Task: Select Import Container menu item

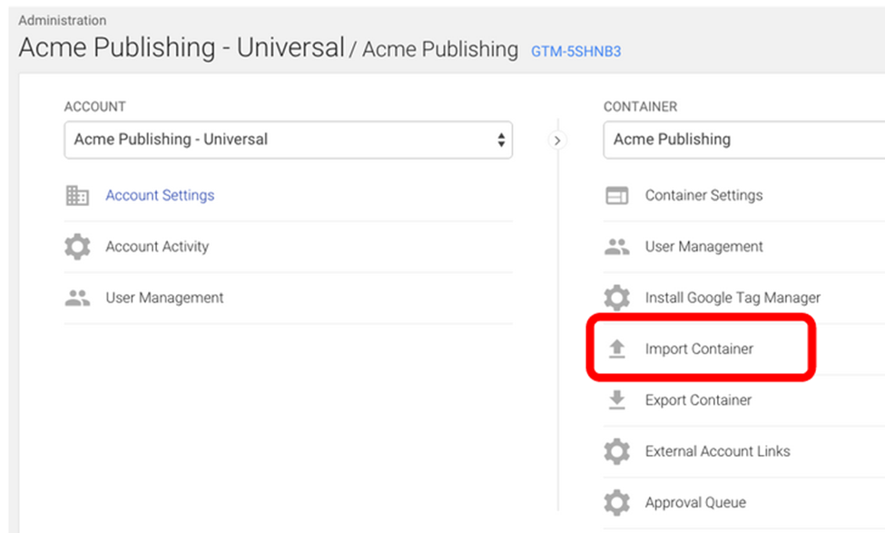Action: click(x=699, y=349)
